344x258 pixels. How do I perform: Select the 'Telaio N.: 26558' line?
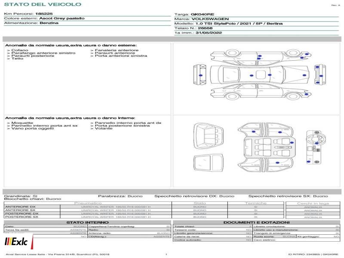tap(193, 28)
